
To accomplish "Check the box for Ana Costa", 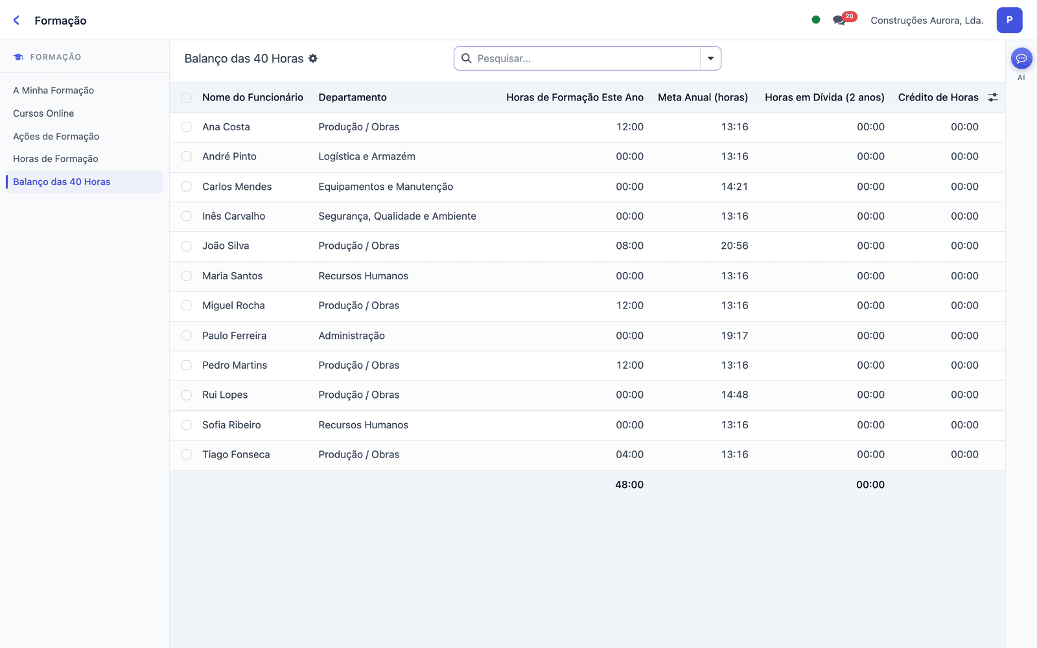I will 187,127.
